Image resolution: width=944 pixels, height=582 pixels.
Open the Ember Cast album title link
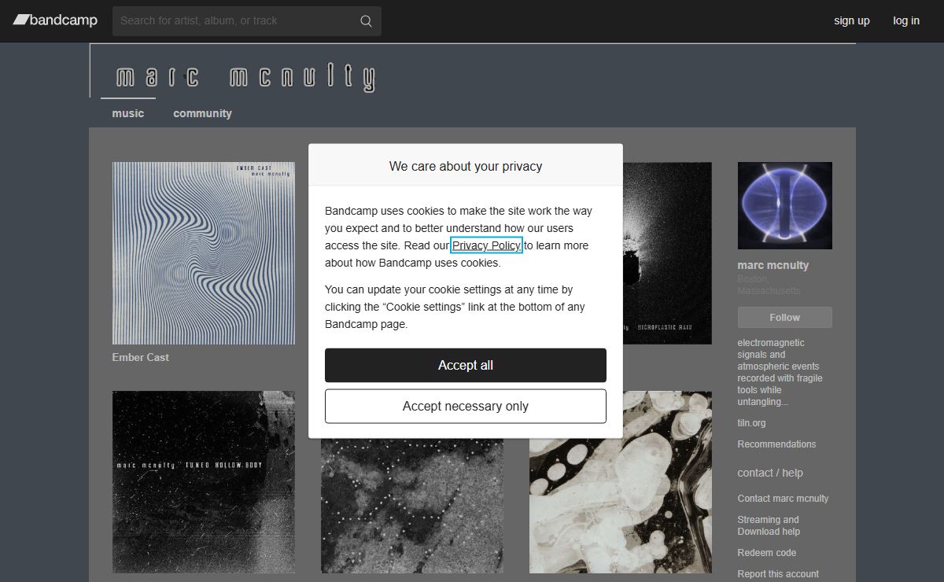141,357
